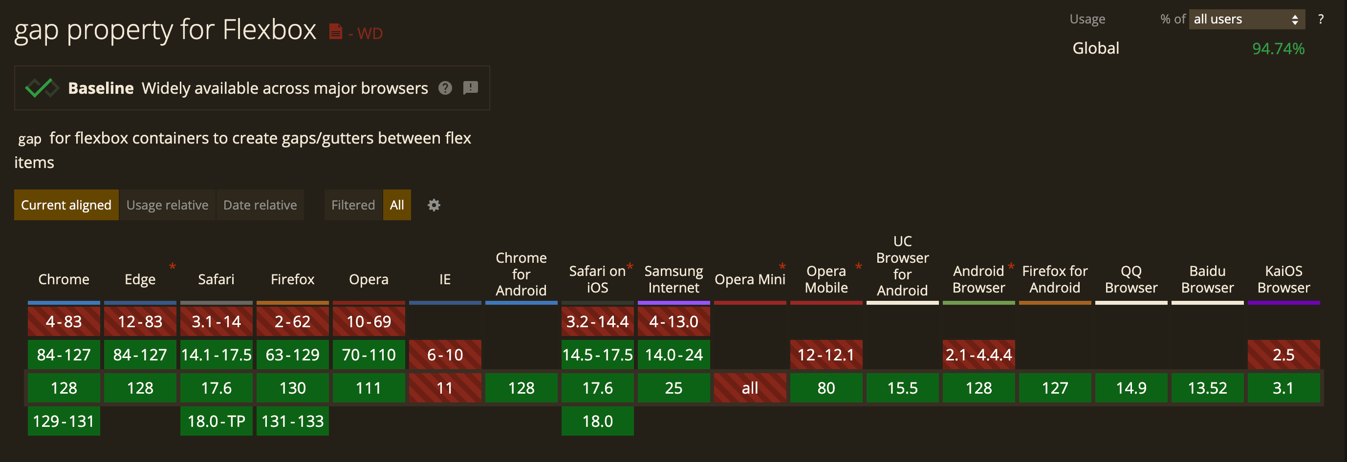The height and width of the screenshot is (462, 1347).
Task: Select the All browsers option
Action: (397, 205)
